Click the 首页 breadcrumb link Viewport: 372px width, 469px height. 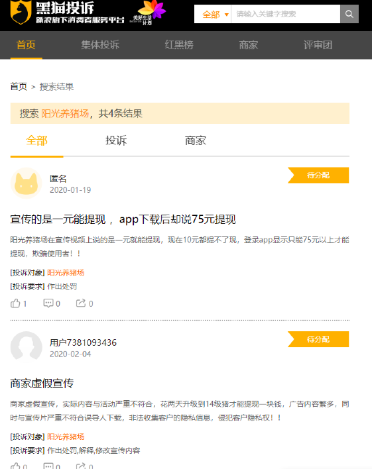click(x=19, y=87)
